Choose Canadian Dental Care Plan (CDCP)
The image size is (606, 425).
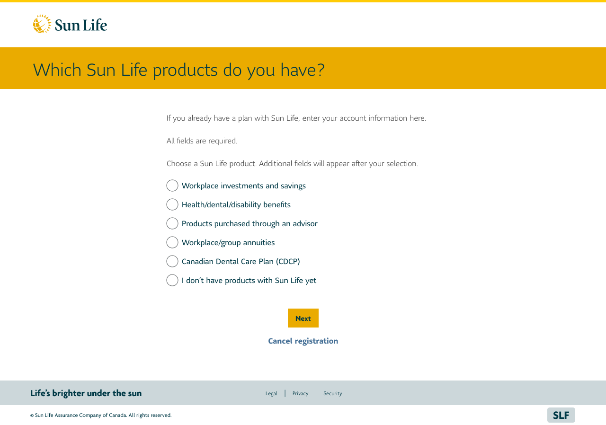click(x=172, y=261)
